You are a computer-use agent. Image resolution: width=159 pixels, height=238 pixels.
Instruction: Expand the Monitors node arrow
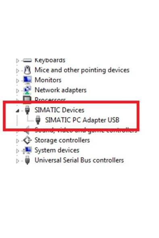(17, 80)
